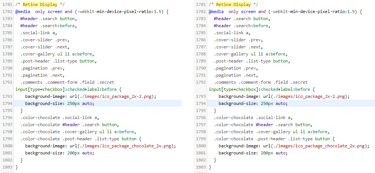375x173 pixels.
Task: Select line number 1803 in right pane
Action: 201,167
